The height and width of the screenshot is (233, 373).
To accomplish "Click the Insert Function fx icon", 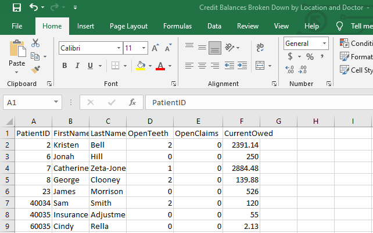I will (132, 102).
